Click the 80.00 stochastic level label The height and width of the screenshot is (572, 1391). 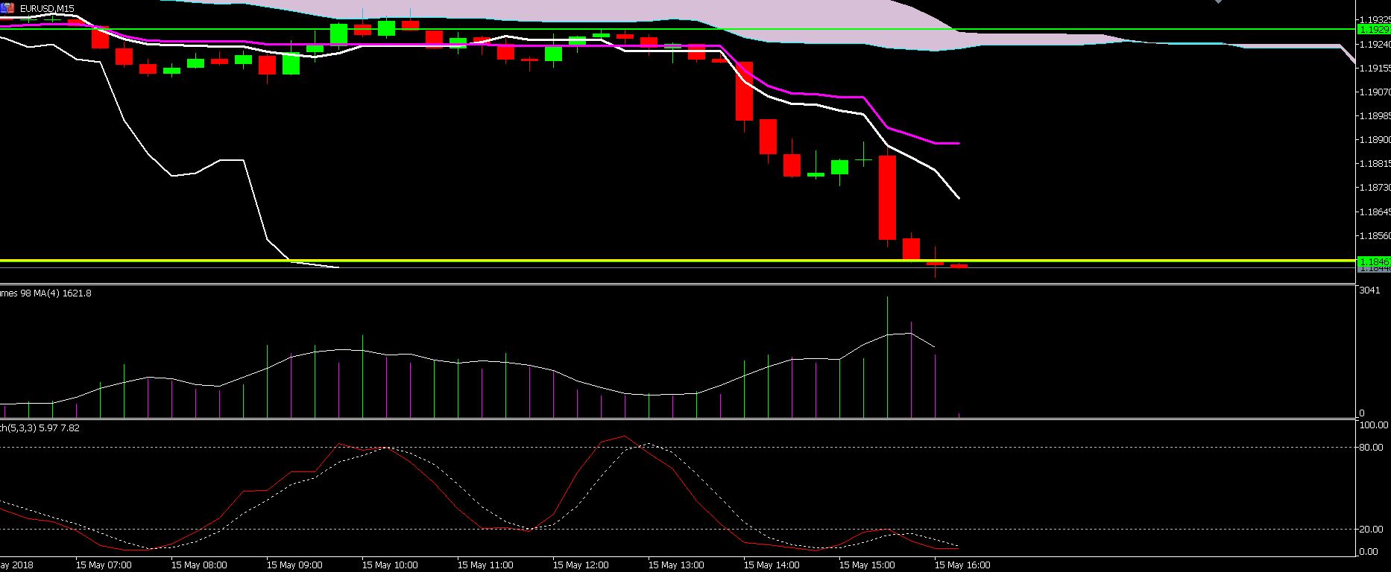click(1373, 448)
